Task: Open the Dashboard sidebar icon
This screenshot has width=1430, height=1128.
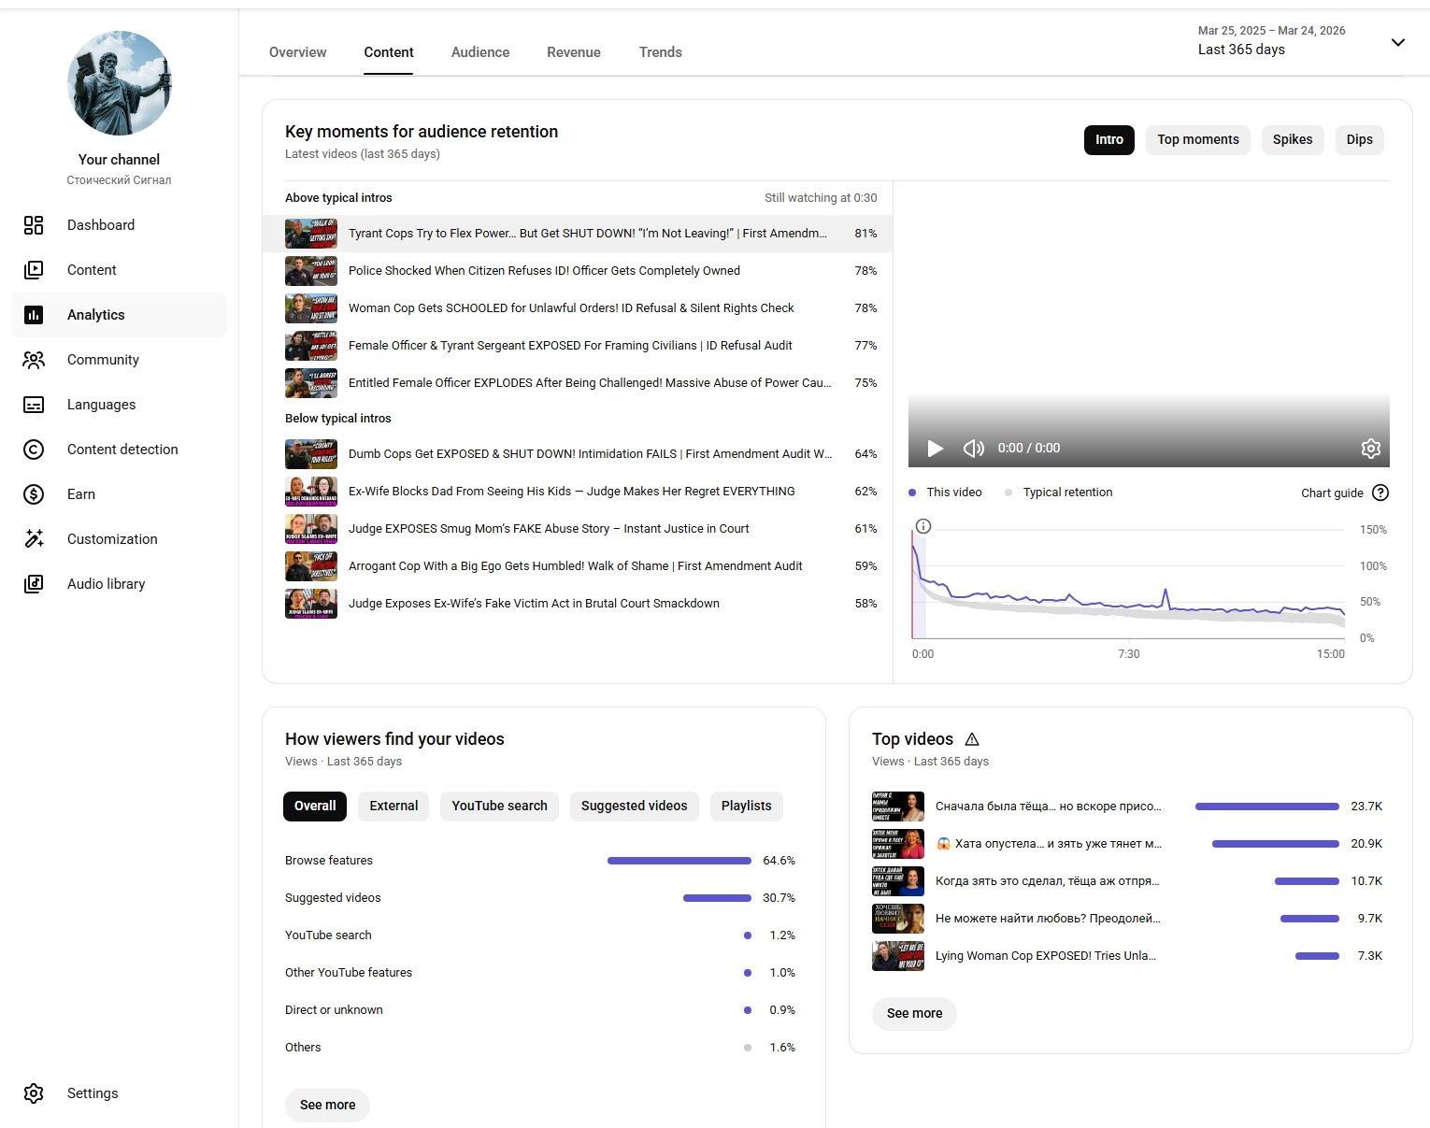Action: pyautogui.click(x=34, y=225)
